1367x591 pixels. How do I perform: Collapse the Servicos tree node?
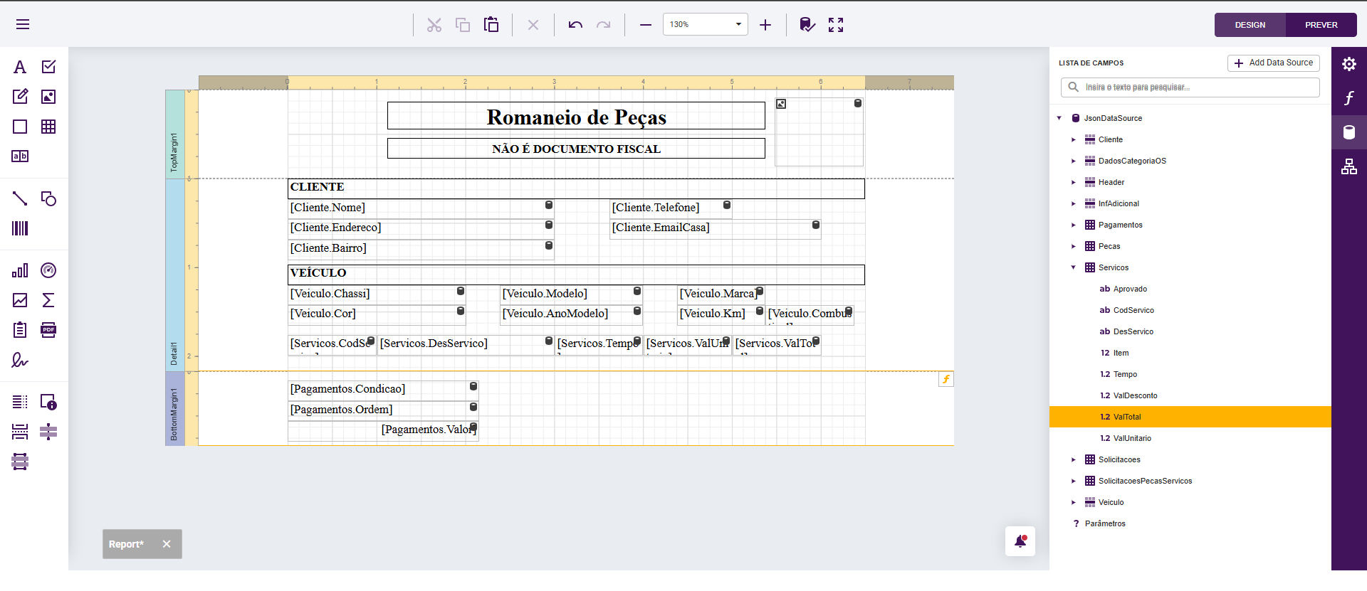pyautogui.click(x=1074, y=267)
